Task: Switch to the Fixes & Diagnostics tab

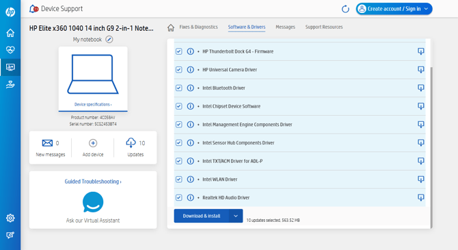Action: (199, 27)
